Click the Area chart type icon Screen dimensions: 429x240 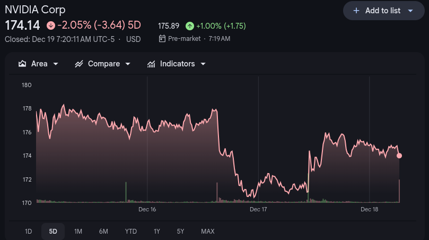click(22, 64)
